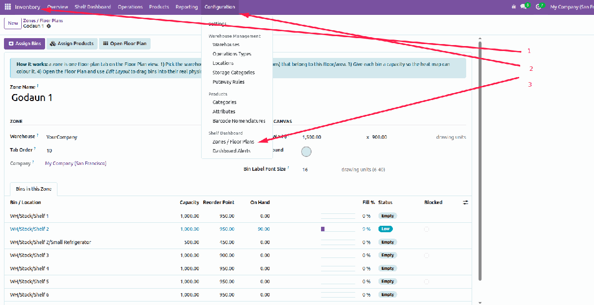Image resolution: width=594 pixels, height=305 pixels.
Task: Create a New zone record
Action: click(13, 23)
